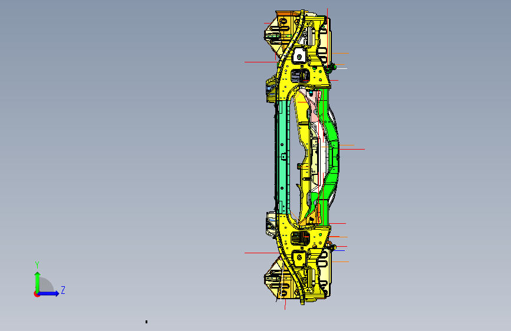Click the green Y axis arrow of the triad
The image size is (511, 331).
point(38,282)
